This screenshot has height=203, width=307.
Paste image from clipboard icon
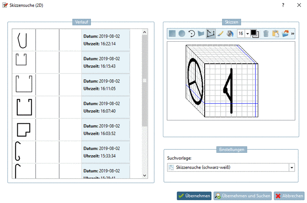pos(275,33)
